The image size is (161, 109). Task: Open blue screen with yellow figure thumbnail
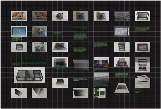pyautogui.click(x=19, y=31)
